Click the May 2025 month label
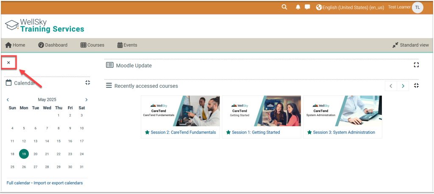This screenshot has height=194, width=434. tap(47, 100)
